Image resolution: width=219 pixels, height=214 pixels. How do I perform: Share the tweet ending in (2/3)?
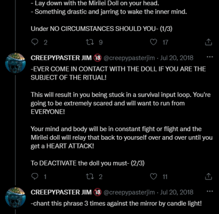[208, 177]
